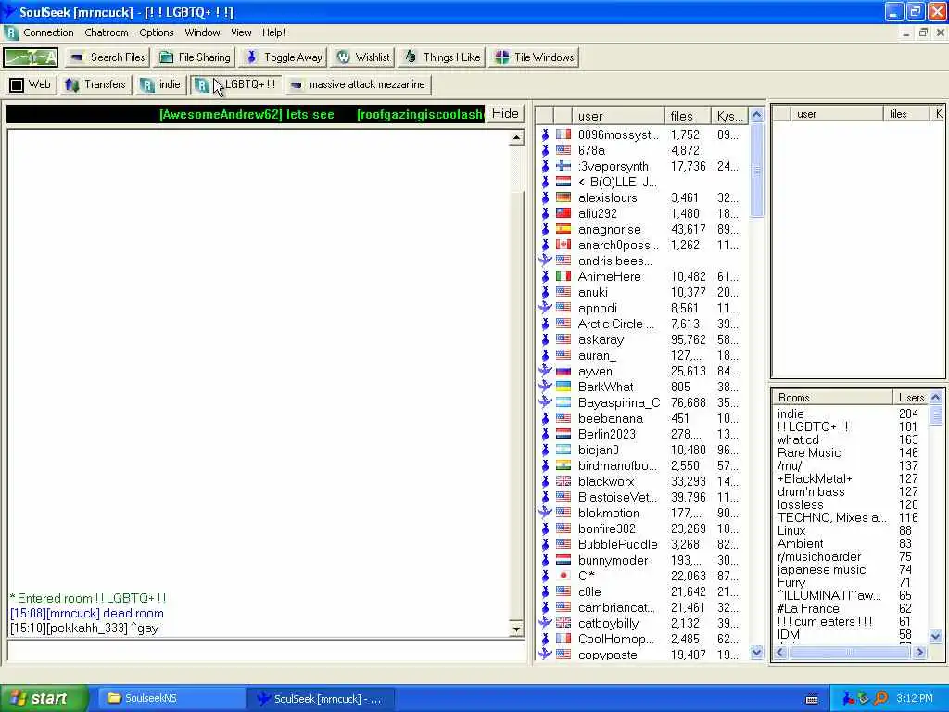949x712 pixels.
Task: Click the Canada flag next to anarch0poss
Action: (563, 245)
